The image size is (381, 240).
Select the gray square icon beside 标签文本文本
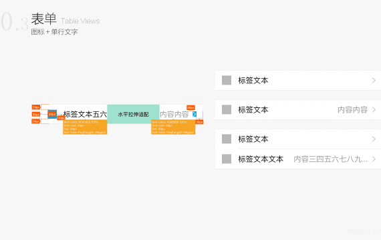tap(227, 159)
